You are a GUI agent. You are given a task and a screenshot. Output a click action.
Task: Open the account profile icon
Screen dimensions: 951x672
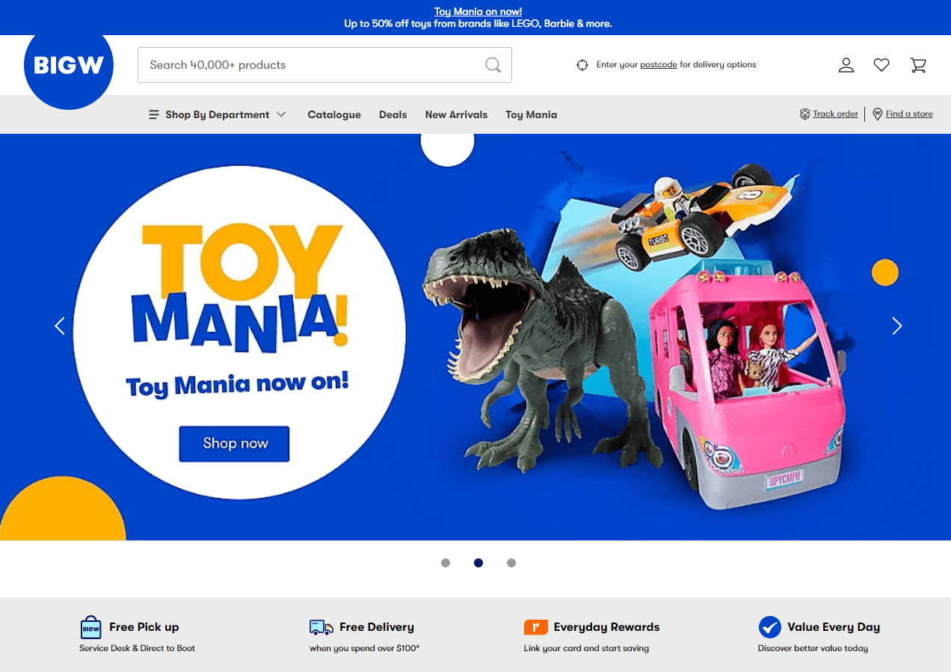846,65
